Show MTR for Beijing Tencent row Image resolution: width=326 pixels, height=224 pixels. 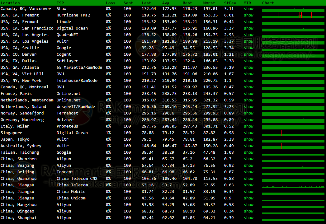coord(248,172)
